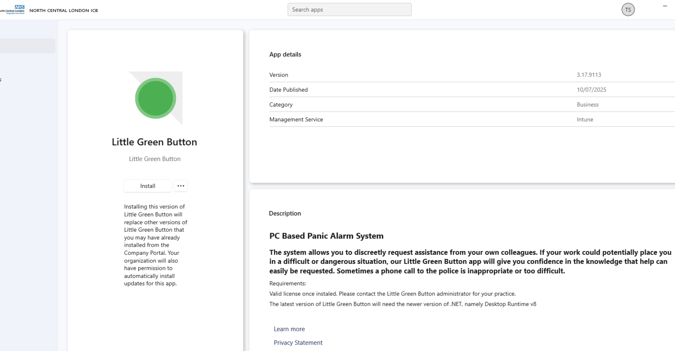Click the green circle app icon
Image resolution: width=675 pixels, height=351 pixels.
155,98
